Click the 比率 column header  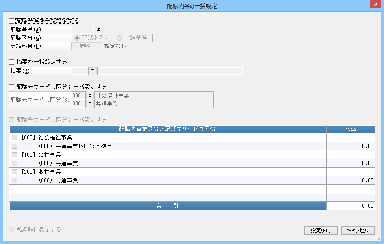click(x=351, y=129)
